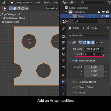The width and height of the screenshot is (111, 111).
Task: Toggle the Collection exclude checkbox
Action: coord(99,12)
